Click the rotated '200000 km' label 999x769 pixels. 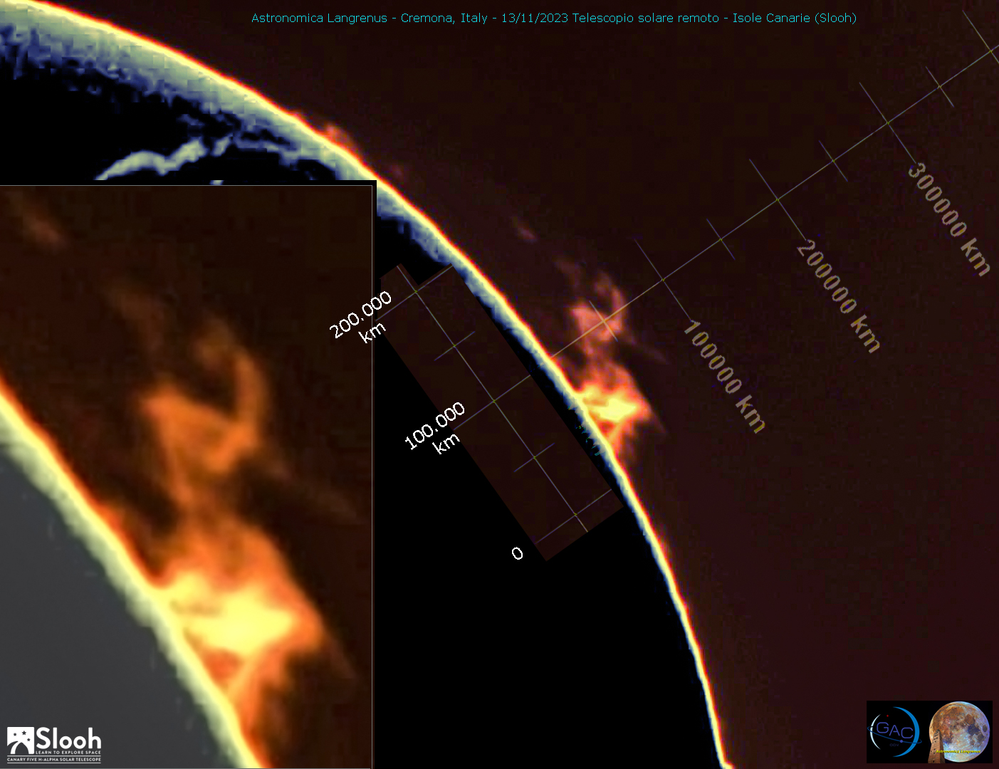pyautogui.click(x=838, y=295)
